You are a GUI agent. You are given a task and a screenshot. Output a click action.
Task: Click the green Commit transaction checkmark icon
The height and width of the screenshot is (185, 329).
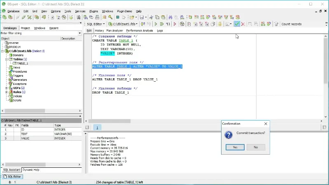[237, 24]
